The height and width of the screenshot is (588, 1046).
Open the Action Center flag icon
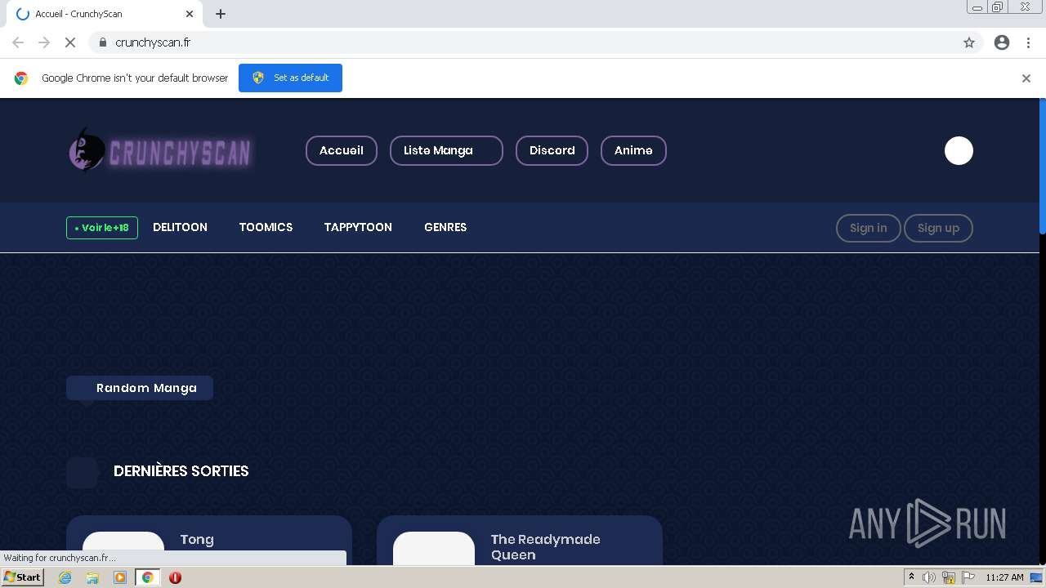tap(968, 577)
